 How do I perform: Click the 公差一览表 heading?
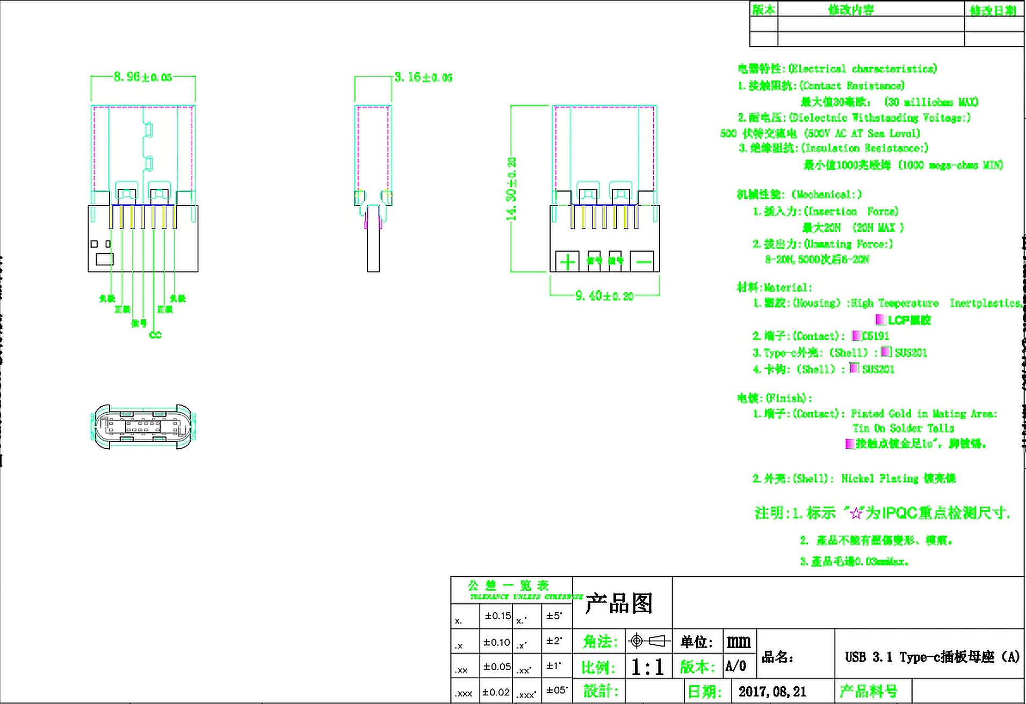(x=508, y=585)
